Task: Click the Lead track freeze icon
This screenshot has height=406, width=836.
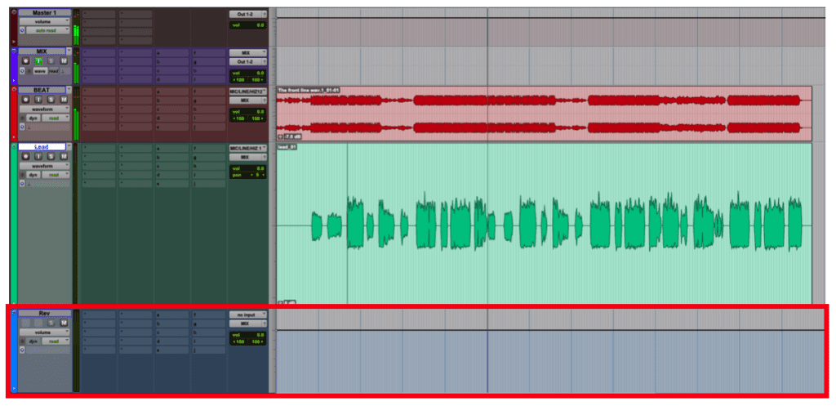Action: (x=22, y=175)
